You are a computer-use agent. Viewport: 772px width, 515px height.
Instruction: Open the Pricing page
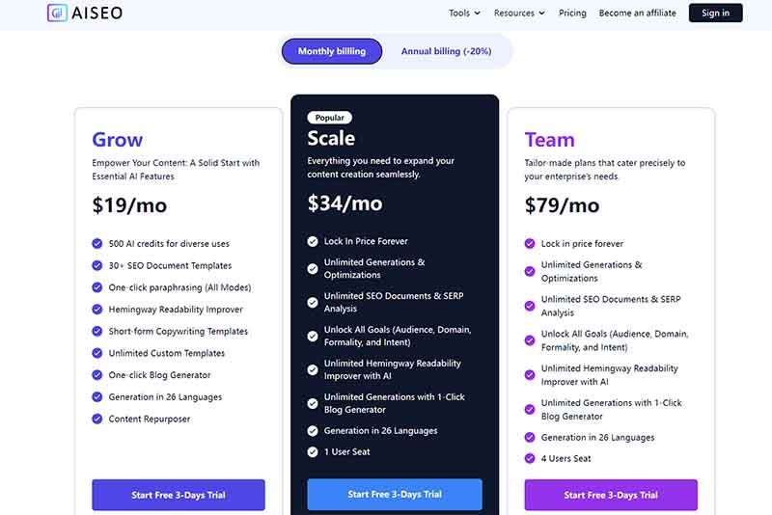click(x=572, y=14)
